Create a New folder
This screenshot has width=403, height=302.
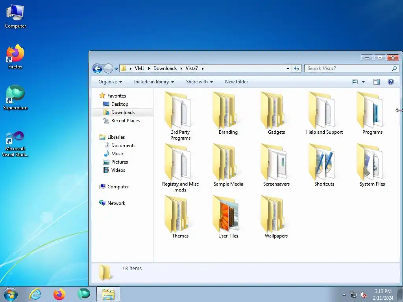(237, 82)
